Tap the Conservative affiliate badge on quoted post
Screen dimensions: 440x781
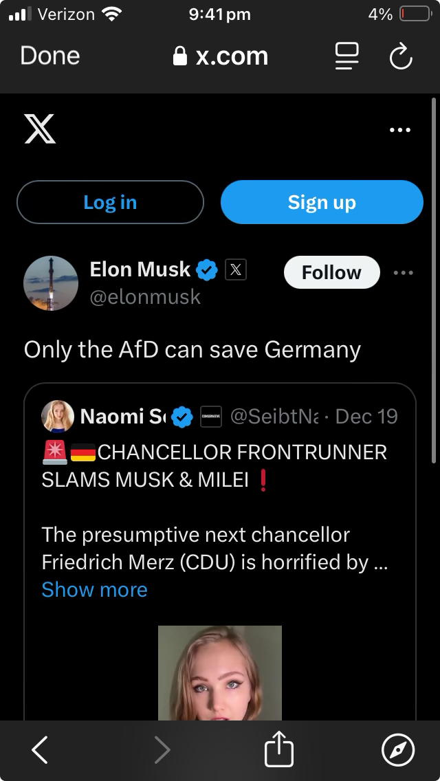211,417
